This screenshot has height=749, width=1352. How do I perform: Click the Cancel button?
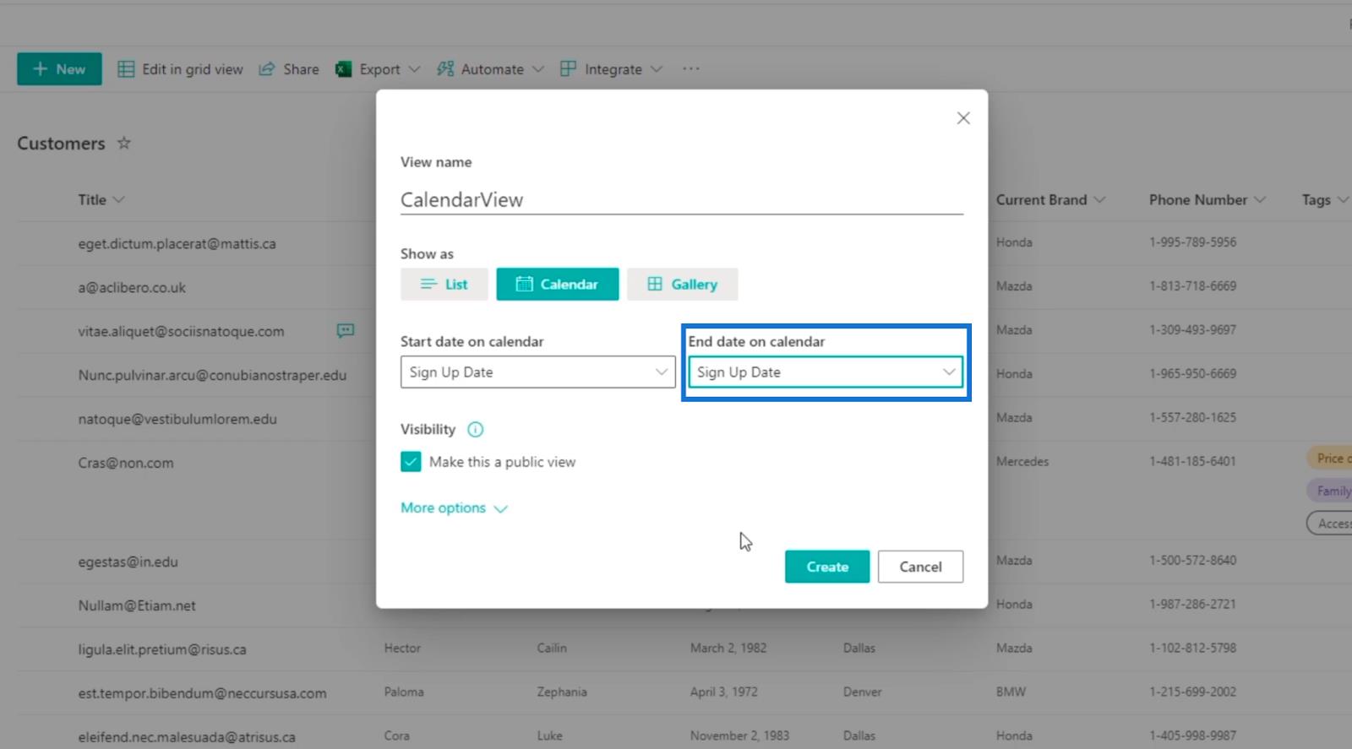coord(920,567)
